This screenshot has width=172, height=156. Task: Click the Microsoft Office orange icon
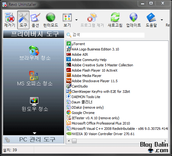69,123
